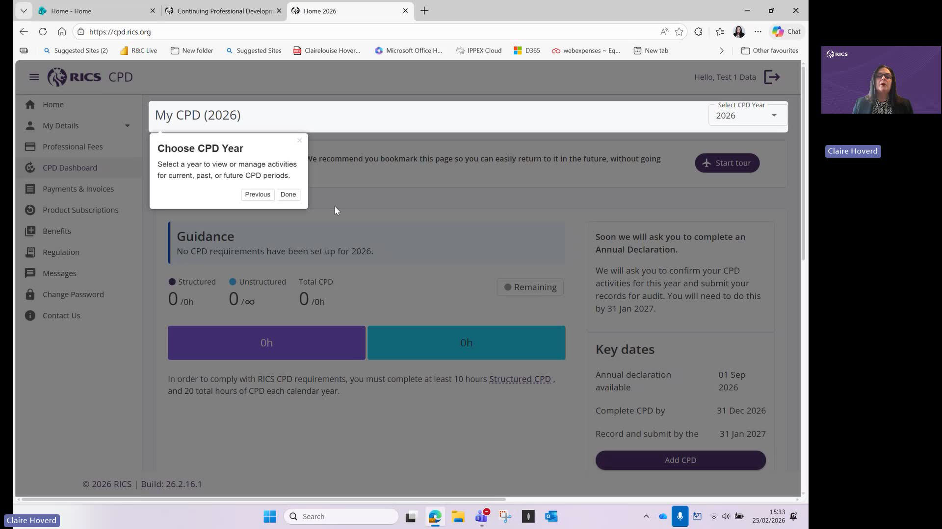The image size is (942, 529).
Task: Click Done in the tour popup
Action: pyautogui.click(x=288, y=194)
